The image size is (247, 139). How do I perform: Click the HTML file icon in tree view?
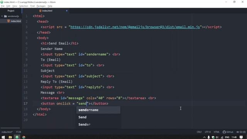(8, 21)
